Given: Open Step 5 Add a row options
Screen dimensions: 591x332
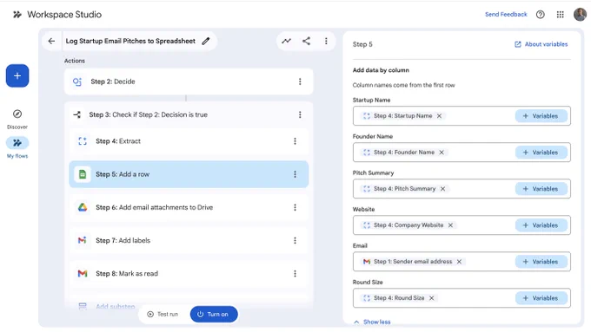Looking at the screenshot, I should [295, 174].
